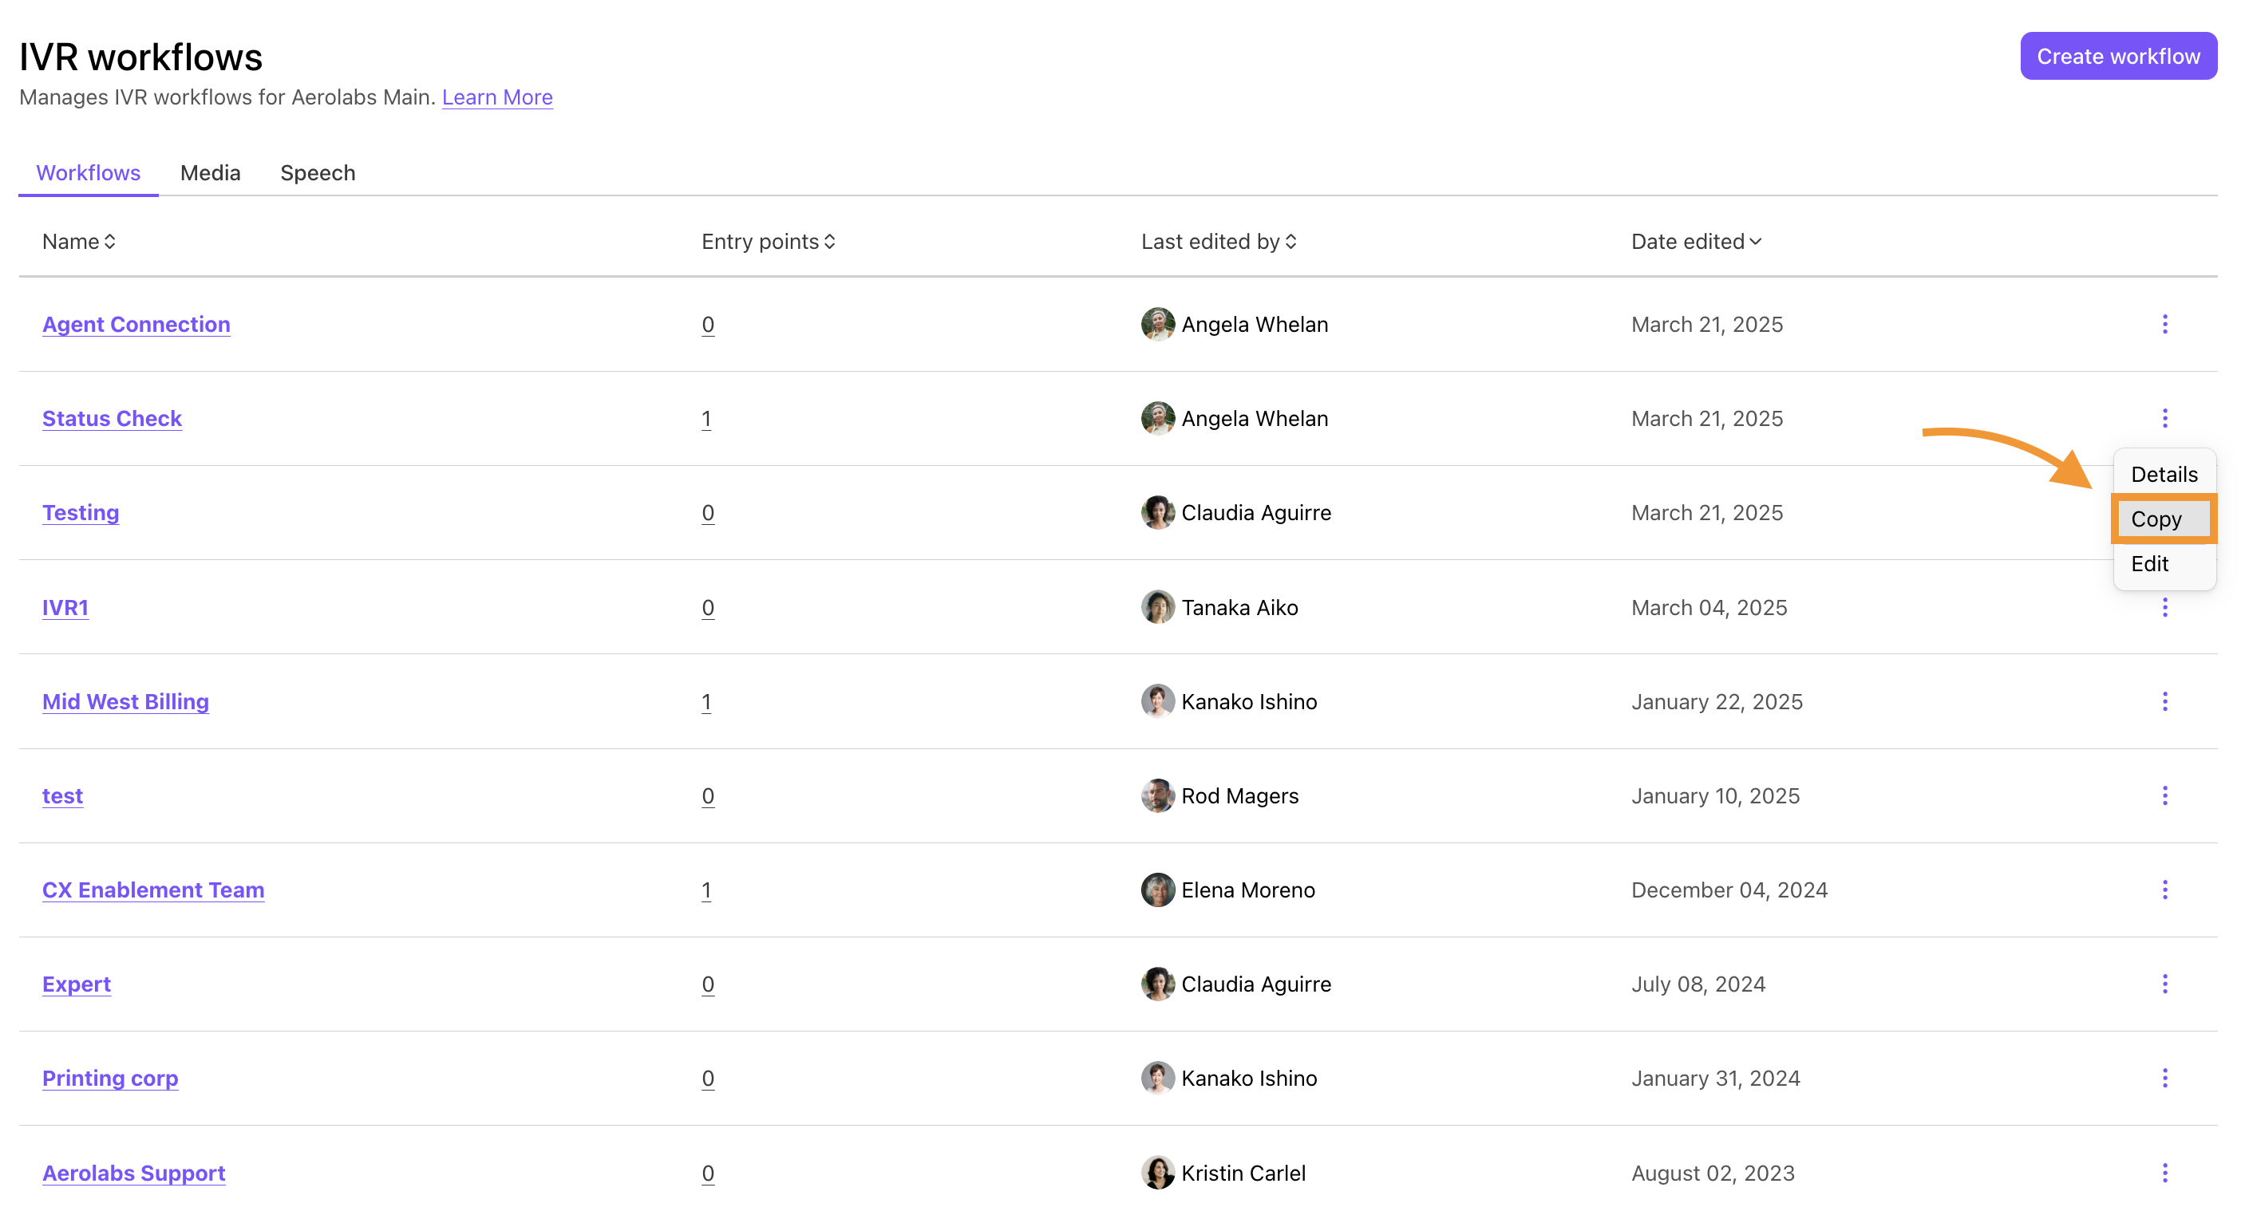Click the date December 04, 2024

(x=1729, y=890)
